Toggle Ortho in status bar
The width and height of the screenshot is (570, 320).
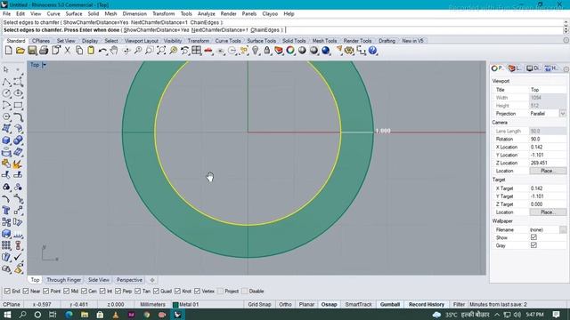[285, 304]
